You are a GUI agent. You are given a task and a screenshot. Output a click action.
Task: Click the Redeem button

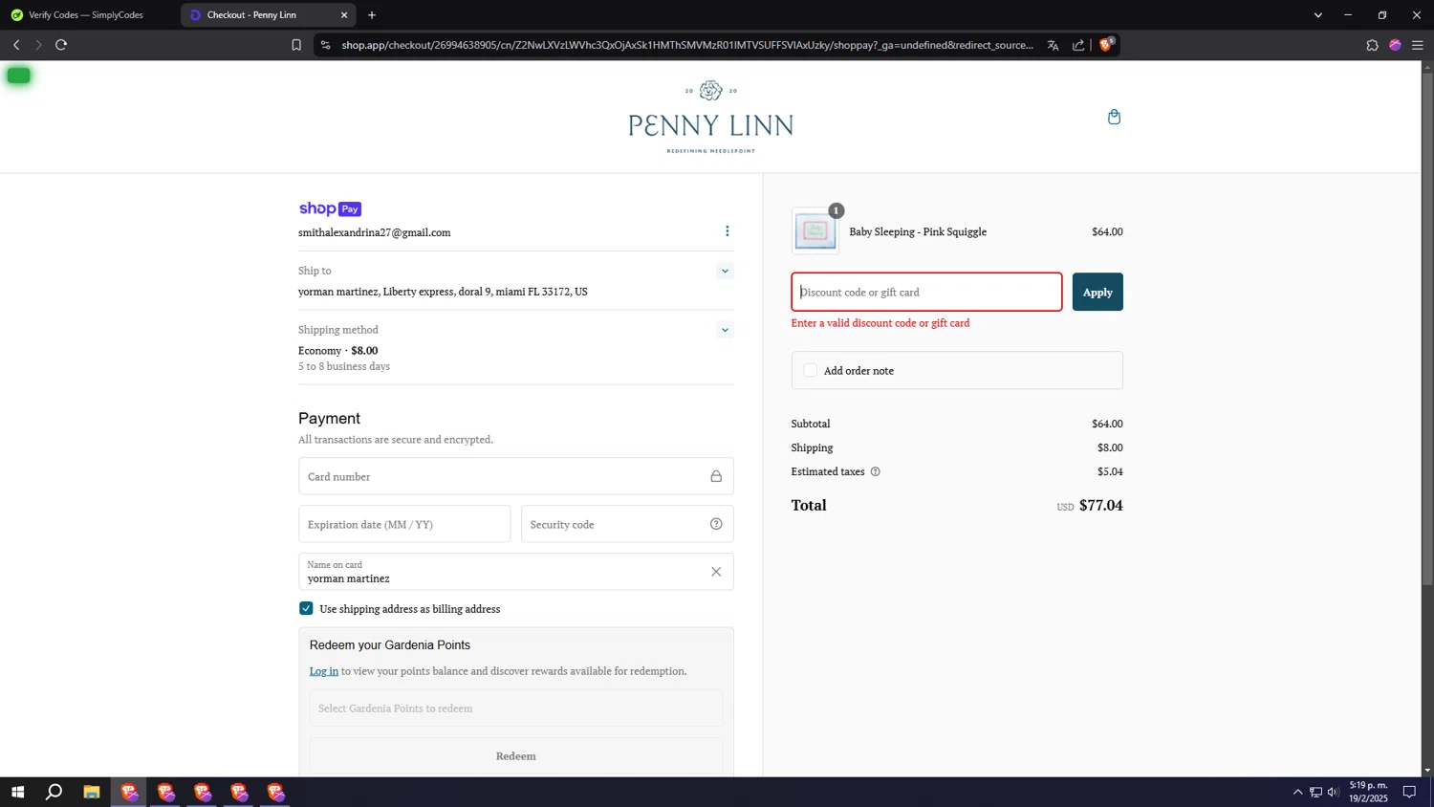pos(515,756)
